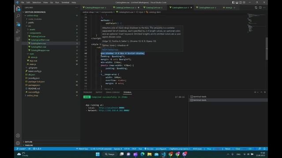Click the split editor icon
282x158 pixels.
(260, 7)
